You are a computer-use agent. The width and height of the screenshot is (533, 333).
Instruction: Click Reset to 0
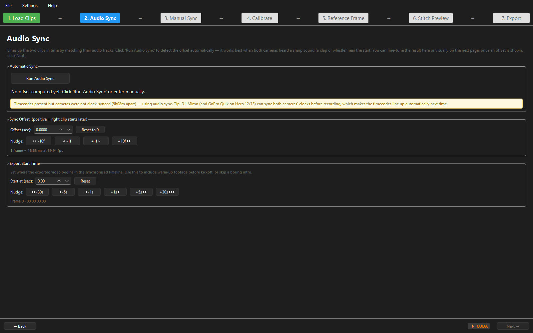coord(90,130)
